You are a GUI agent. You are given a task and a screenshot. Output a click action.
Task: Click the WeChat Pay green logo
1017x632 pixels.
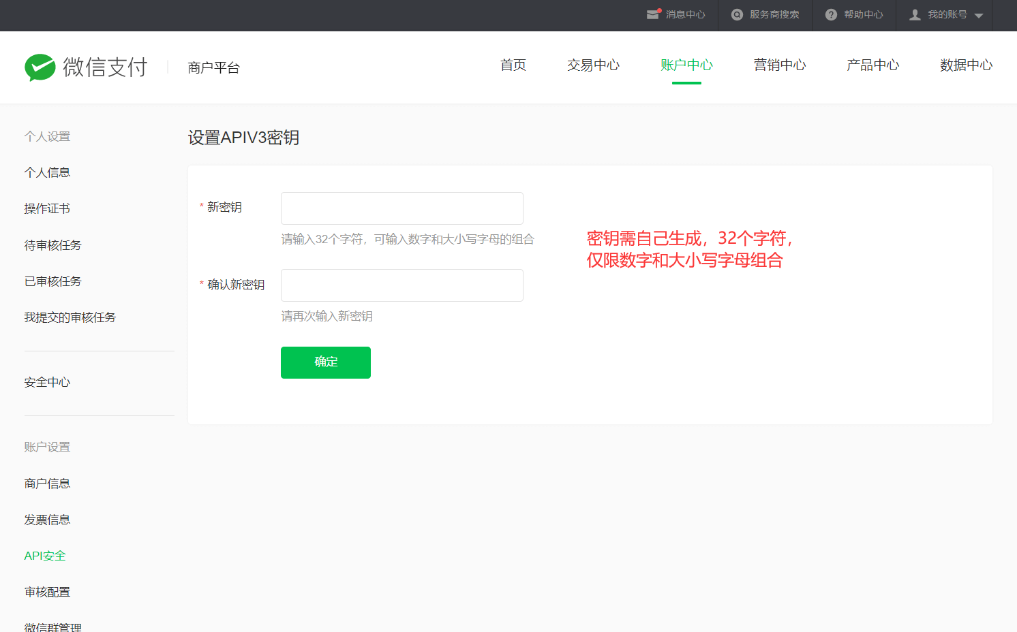(x=40, y=67)
